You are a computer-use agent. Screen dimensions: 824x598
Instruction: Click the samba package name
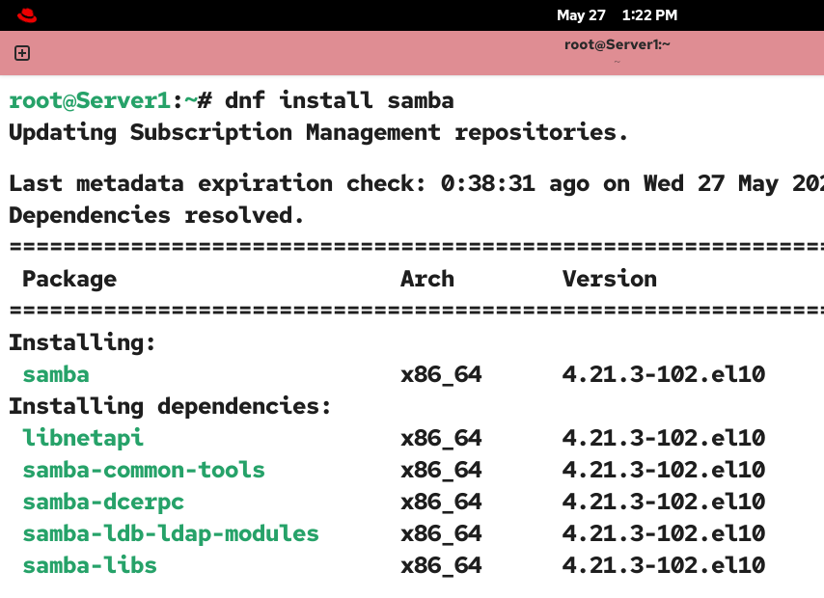pos(56,374)
